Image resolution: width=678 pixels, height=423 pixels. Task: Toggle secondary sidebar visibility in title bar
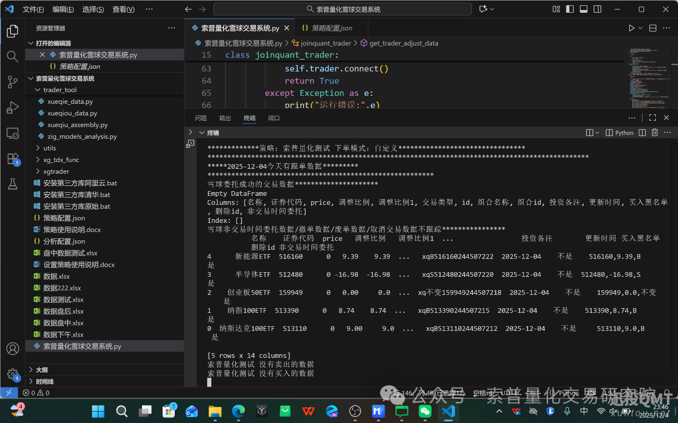[599, 9]
